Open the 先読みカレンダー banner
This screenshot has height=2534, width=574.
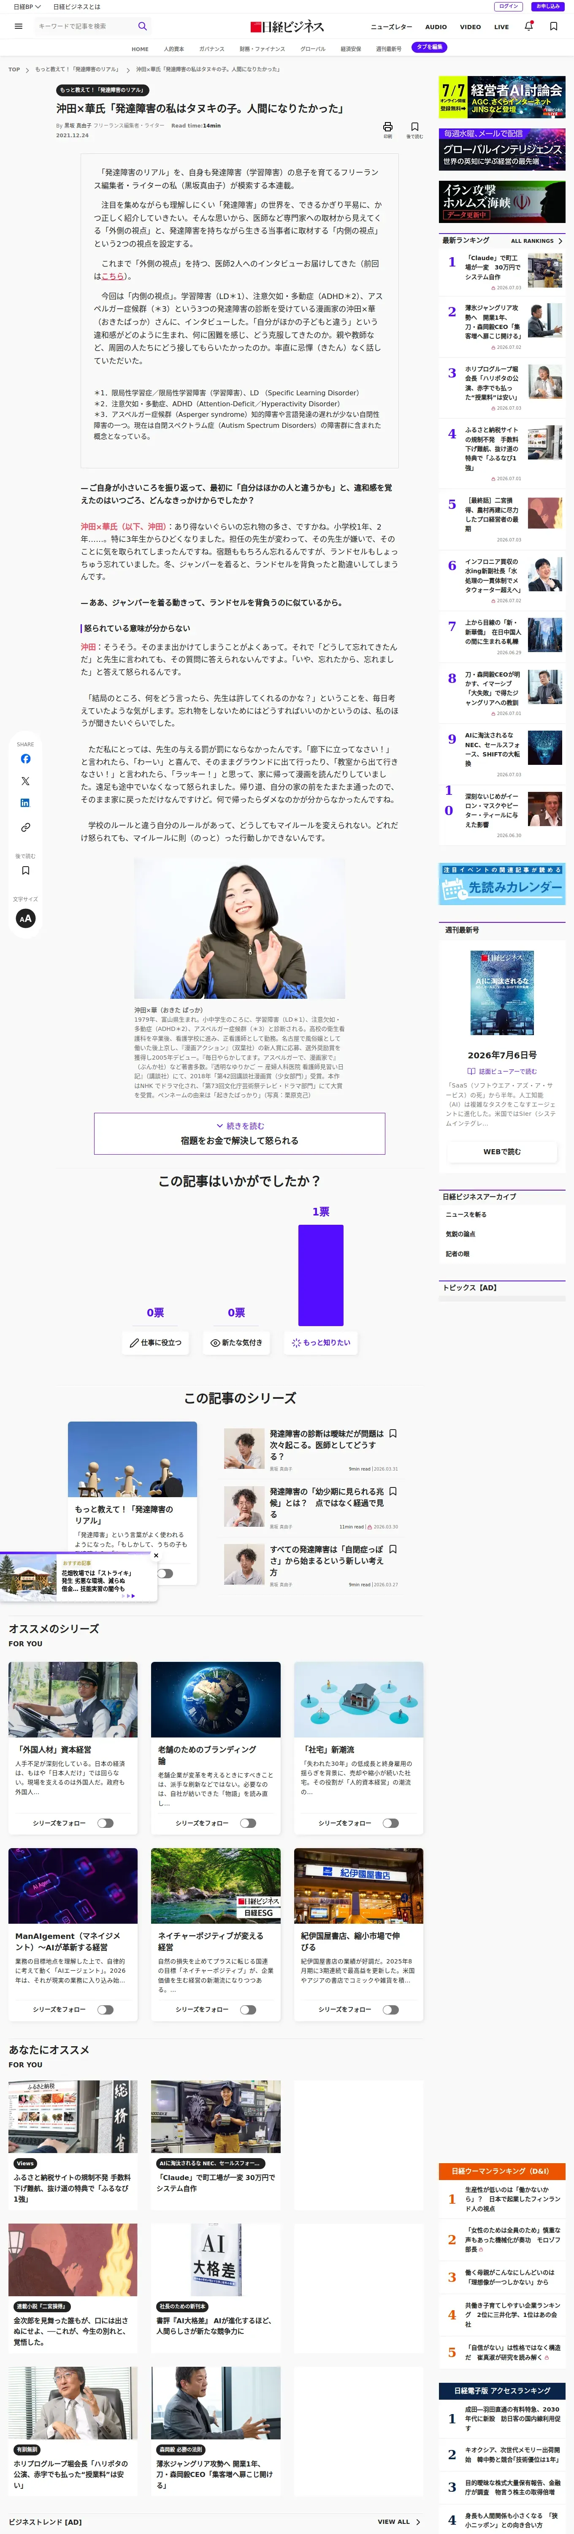coord(502,884)
